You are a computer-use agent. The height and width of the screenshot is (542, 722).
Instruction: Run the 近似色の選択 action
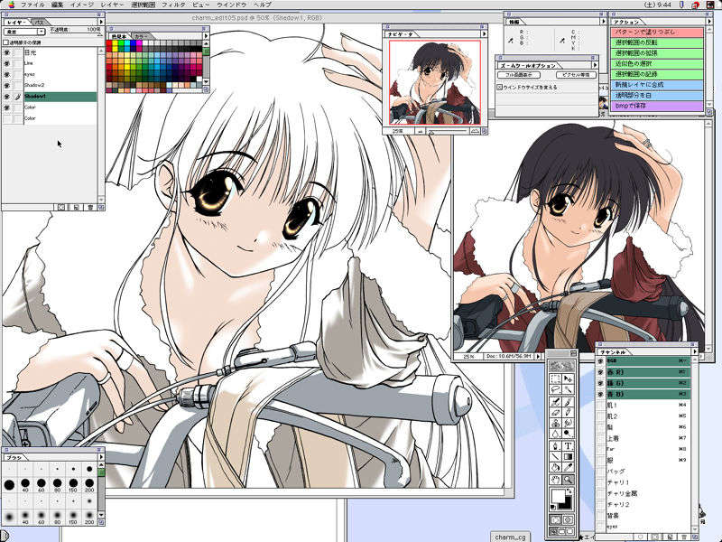pos(657,63)
